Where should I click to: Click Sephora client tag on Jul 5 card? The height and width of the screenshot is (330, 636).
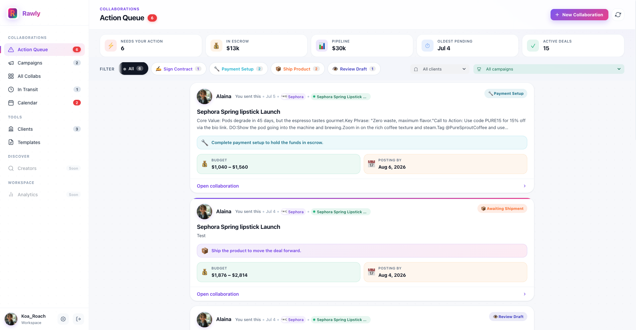click(293, 97)
